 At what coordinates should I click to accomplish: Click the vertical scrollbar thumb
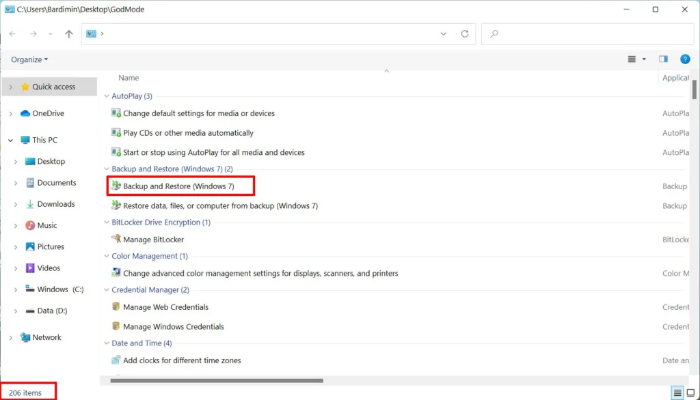(695, 89)
